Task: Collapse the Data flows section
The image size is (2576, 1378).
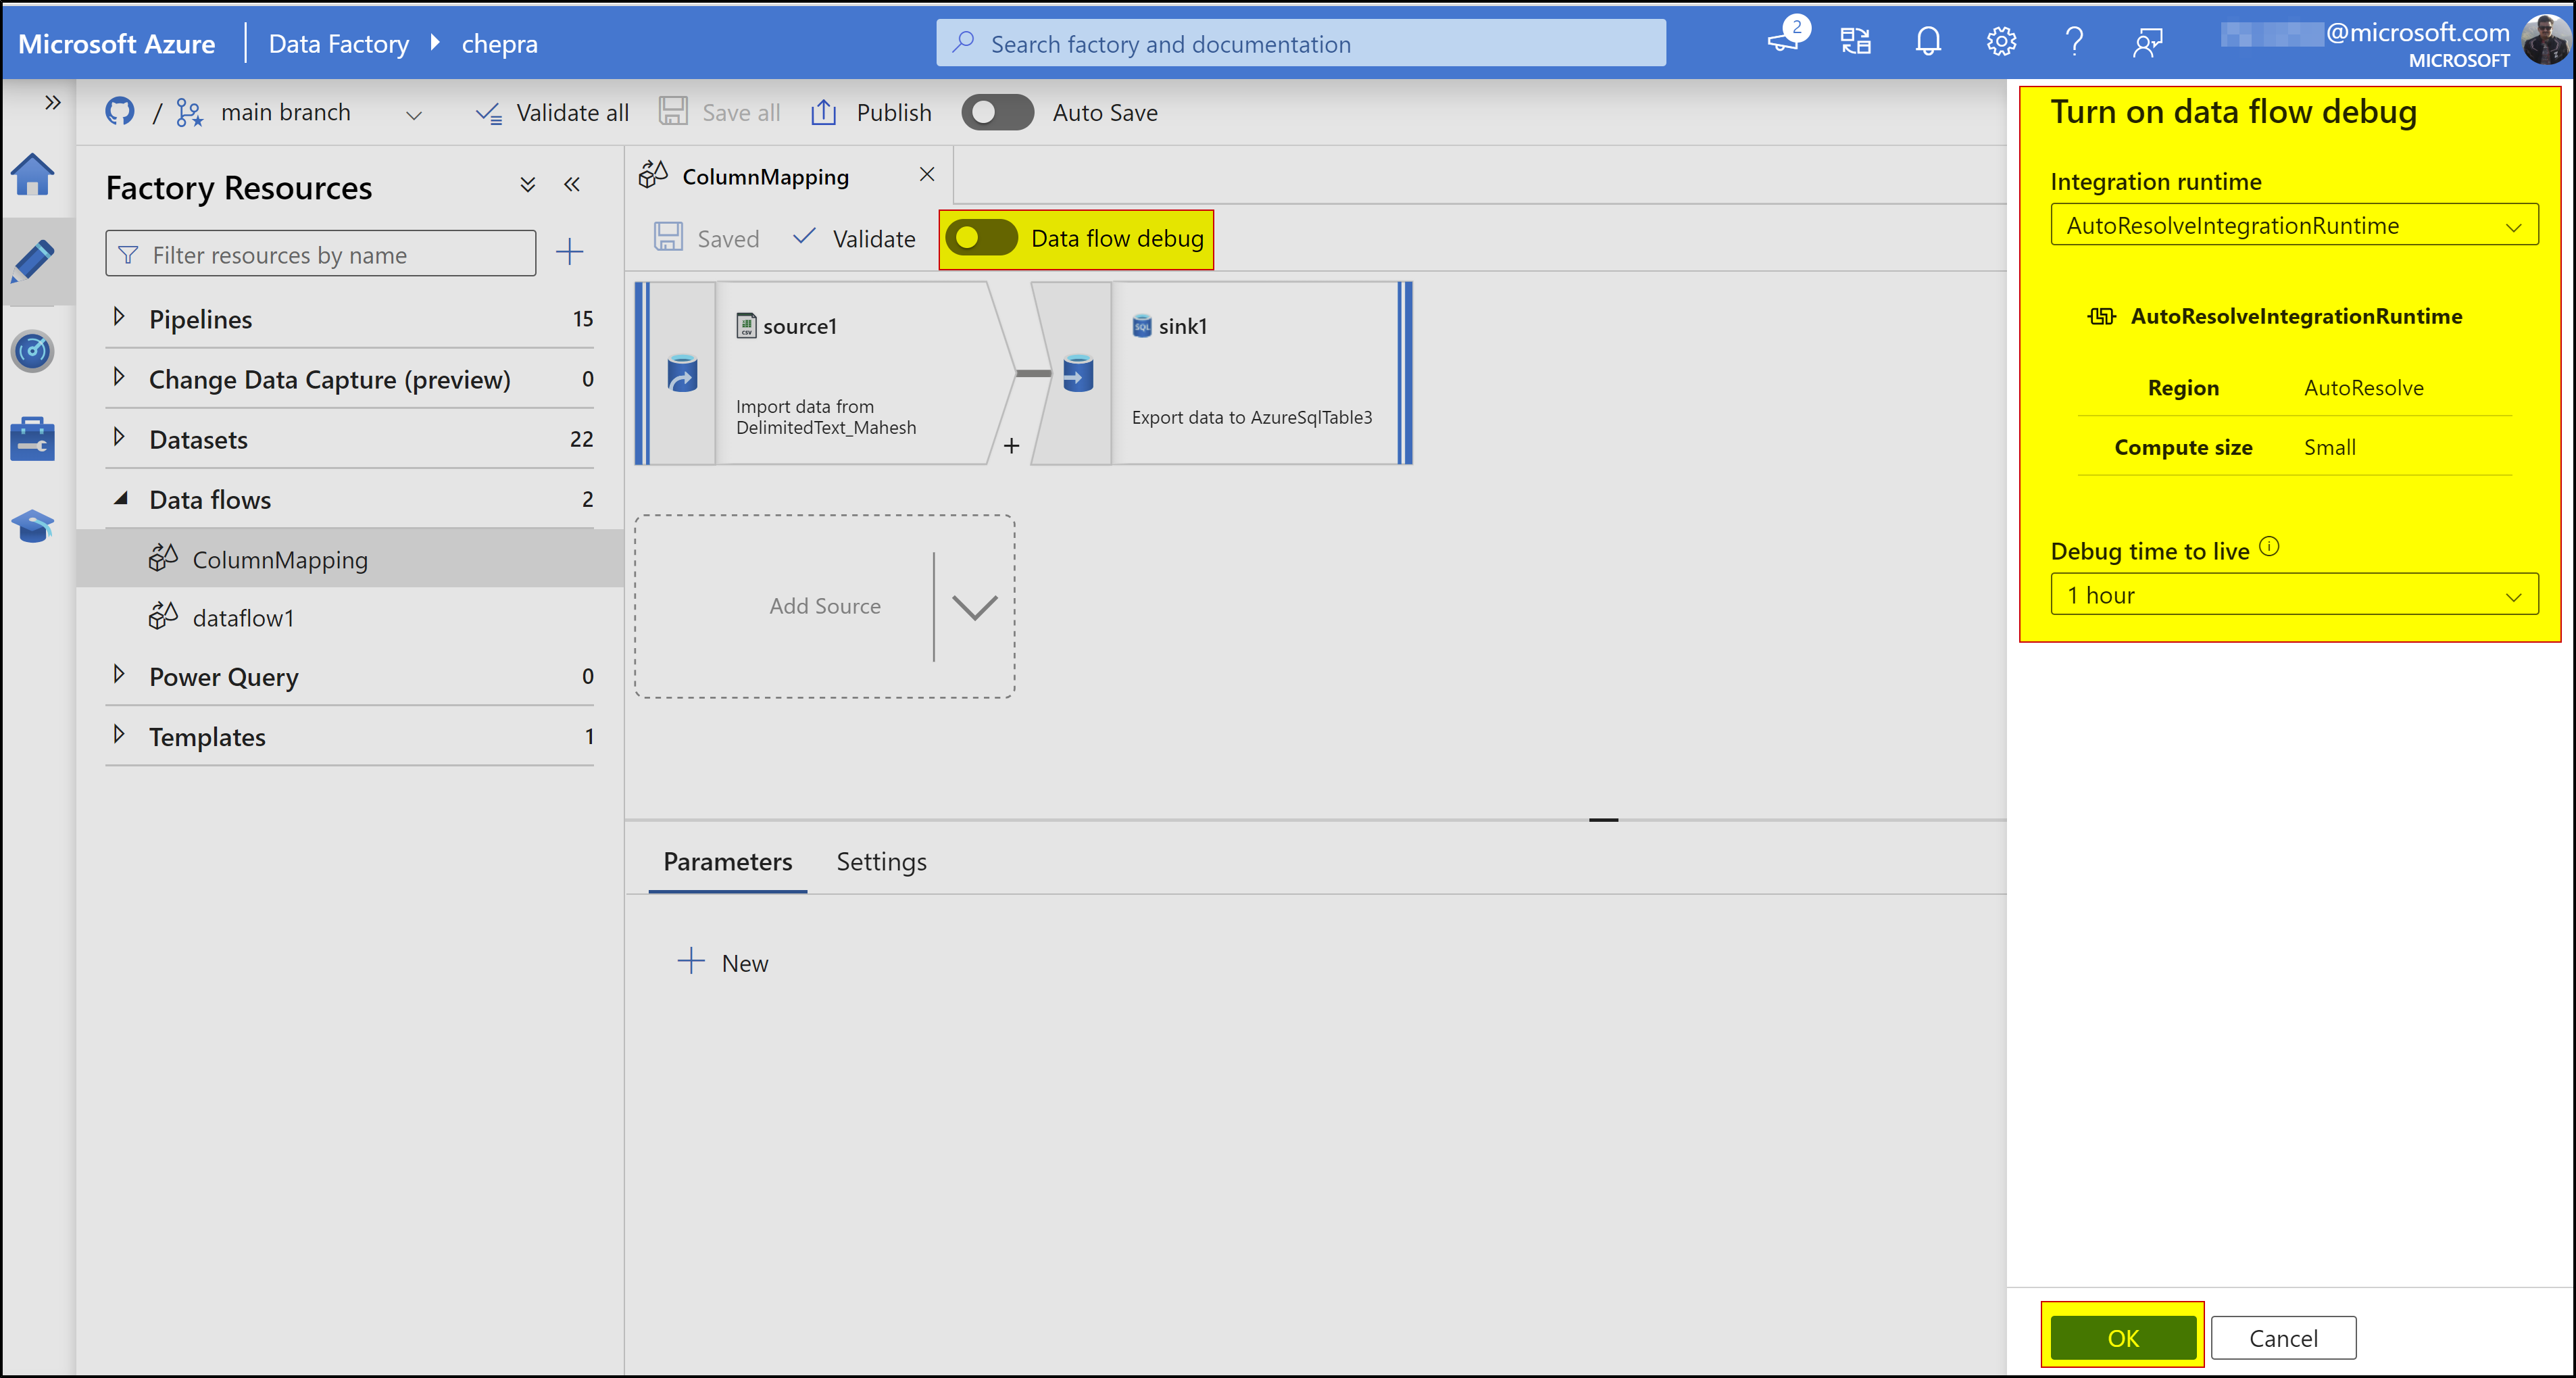Action: pyautogui.click(x=121, y=498)
